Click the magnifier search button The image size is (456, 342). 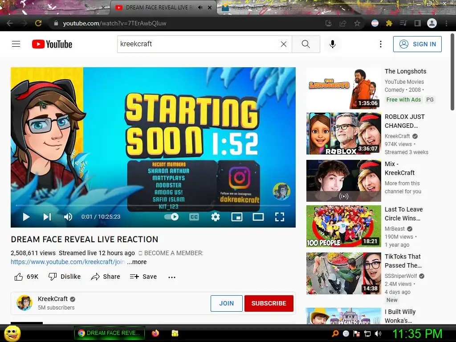pos(306,44)
